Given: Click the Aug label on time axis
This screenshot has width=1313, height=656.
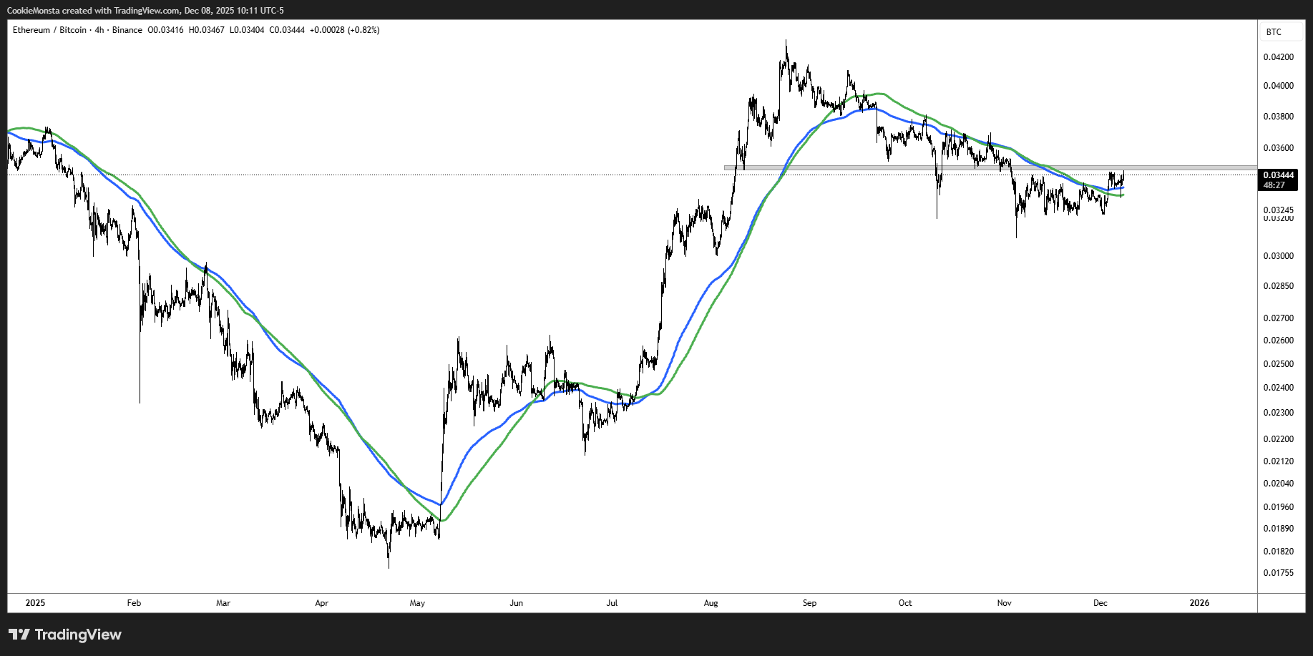Looking at the screenshot, I should point(711,603).
